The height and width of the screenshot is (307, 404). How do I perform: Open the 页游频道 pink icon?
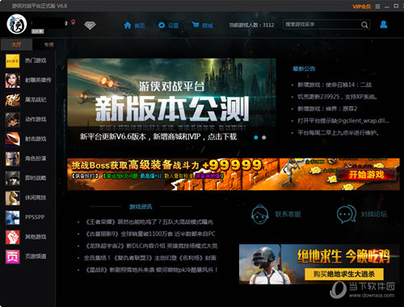click(12, 257)
